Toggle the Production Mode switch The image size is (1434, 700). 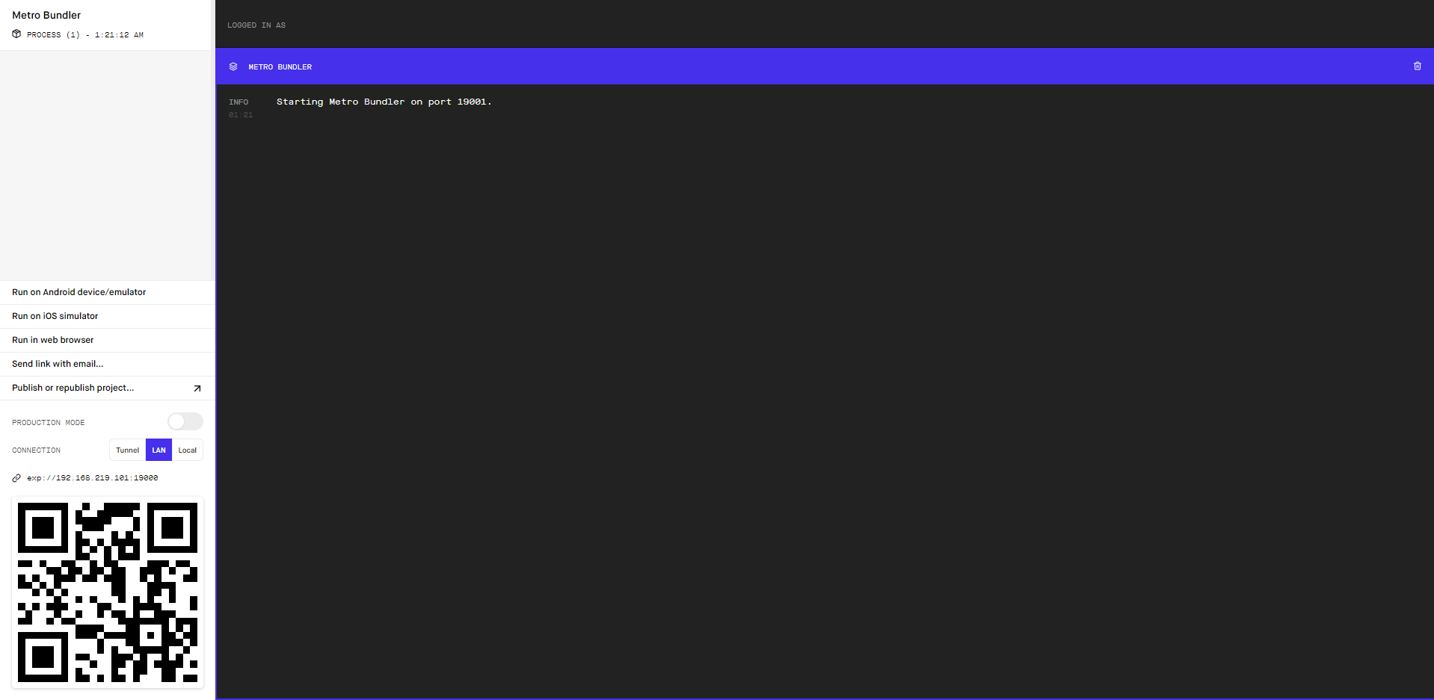coord(185,421)
